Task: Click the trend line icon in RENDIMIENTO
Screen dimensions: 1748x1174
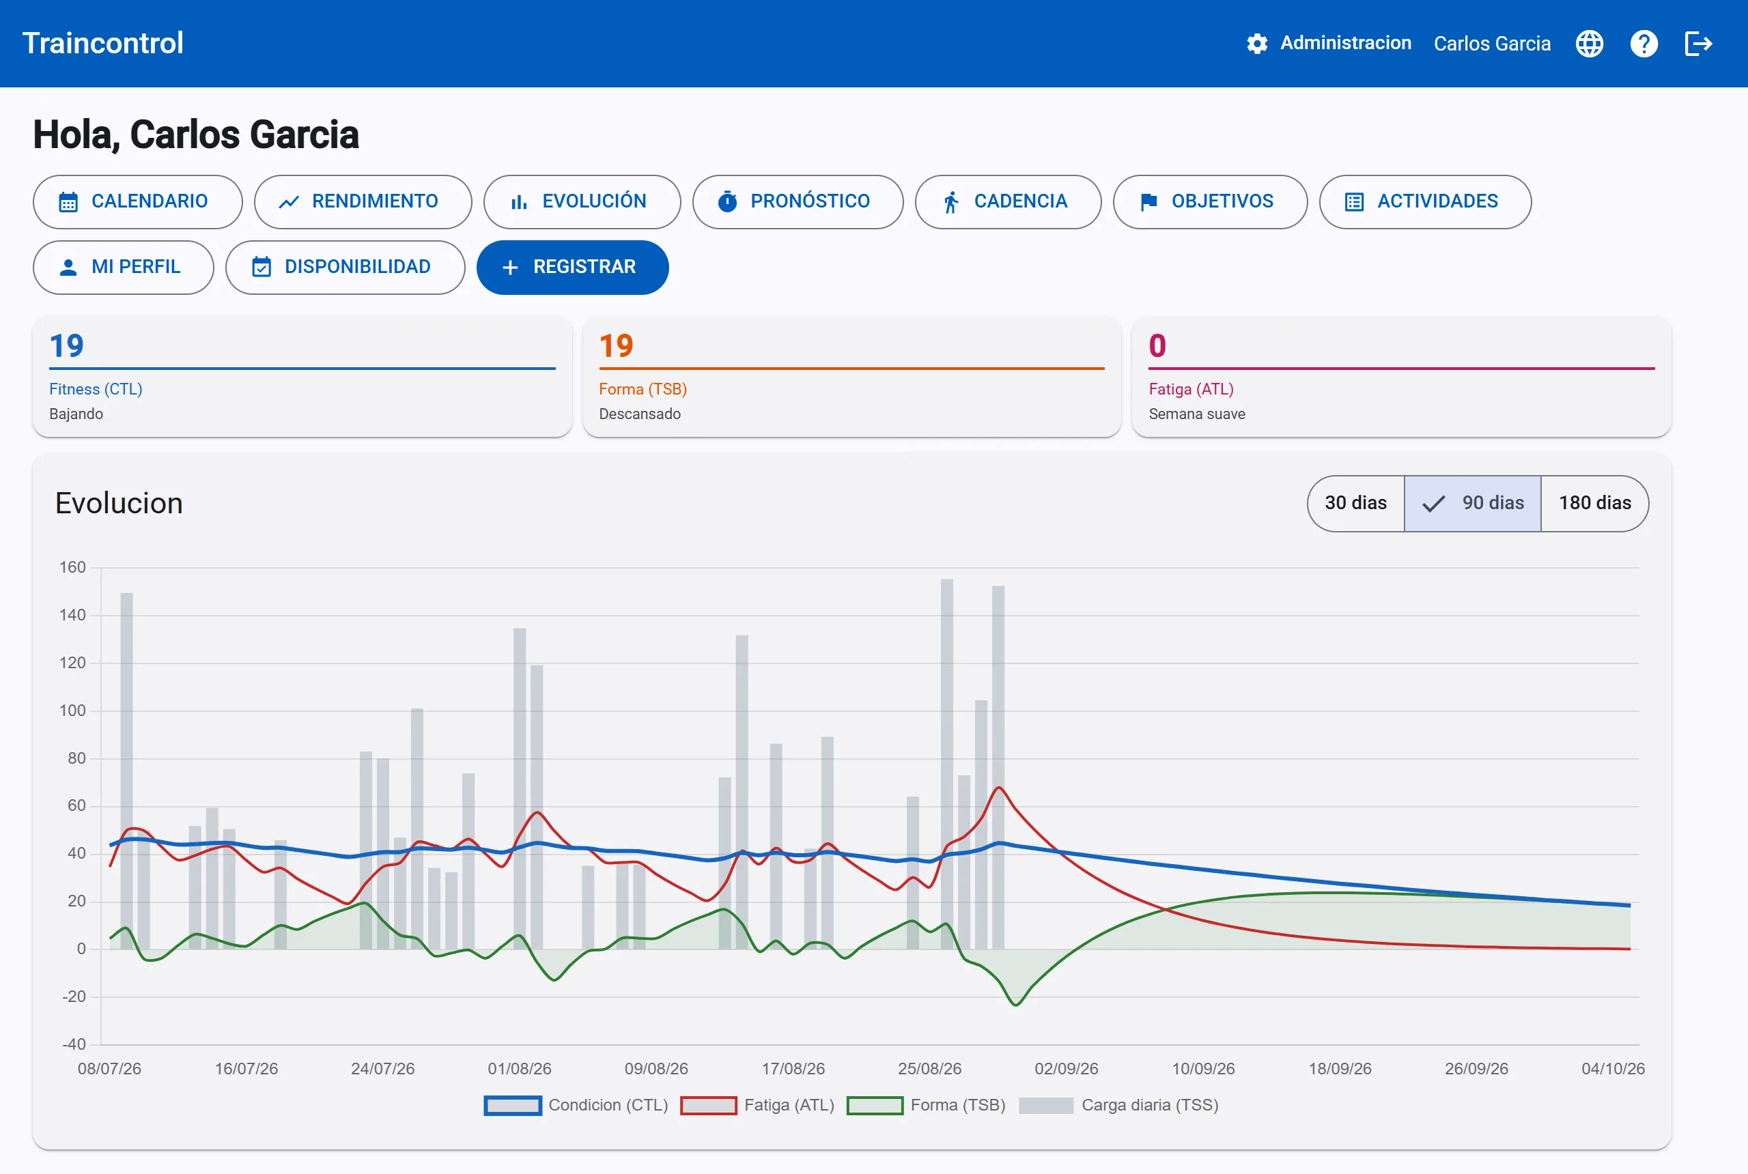Action: [x=289, y=202]
